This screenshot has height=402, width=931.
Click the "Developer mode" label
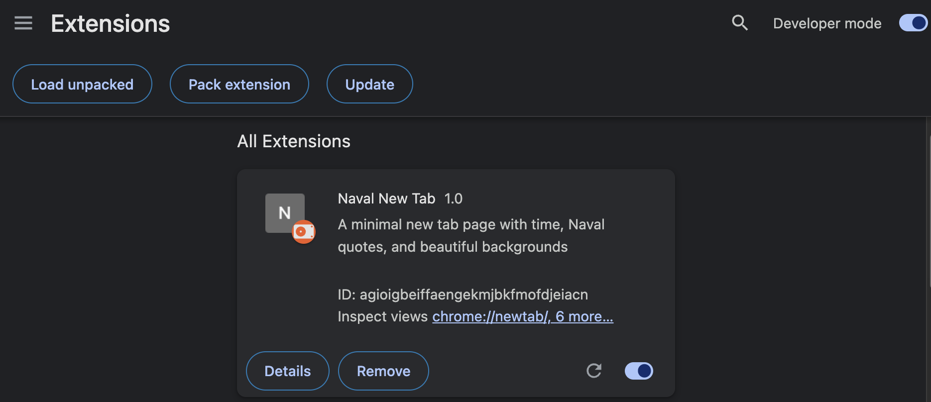[827, 23]
